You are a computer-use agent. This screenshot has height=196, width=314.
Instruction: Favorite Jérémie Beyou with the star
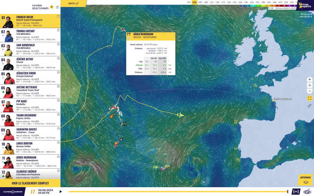(58, 58)
